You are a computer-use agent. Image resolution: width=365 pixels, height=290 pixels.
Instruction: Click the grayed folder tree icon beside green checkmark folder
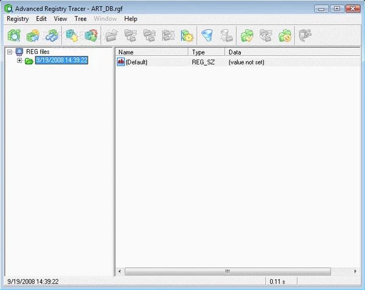point(266,36)
